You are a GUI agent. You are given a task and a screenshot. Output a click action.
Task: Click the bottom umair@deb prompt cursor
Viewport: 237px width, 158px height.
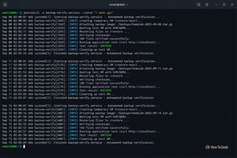coord(24,146)
